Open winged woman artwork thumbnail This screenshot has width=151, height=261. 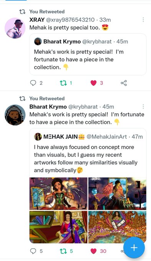tap(59, 193)
